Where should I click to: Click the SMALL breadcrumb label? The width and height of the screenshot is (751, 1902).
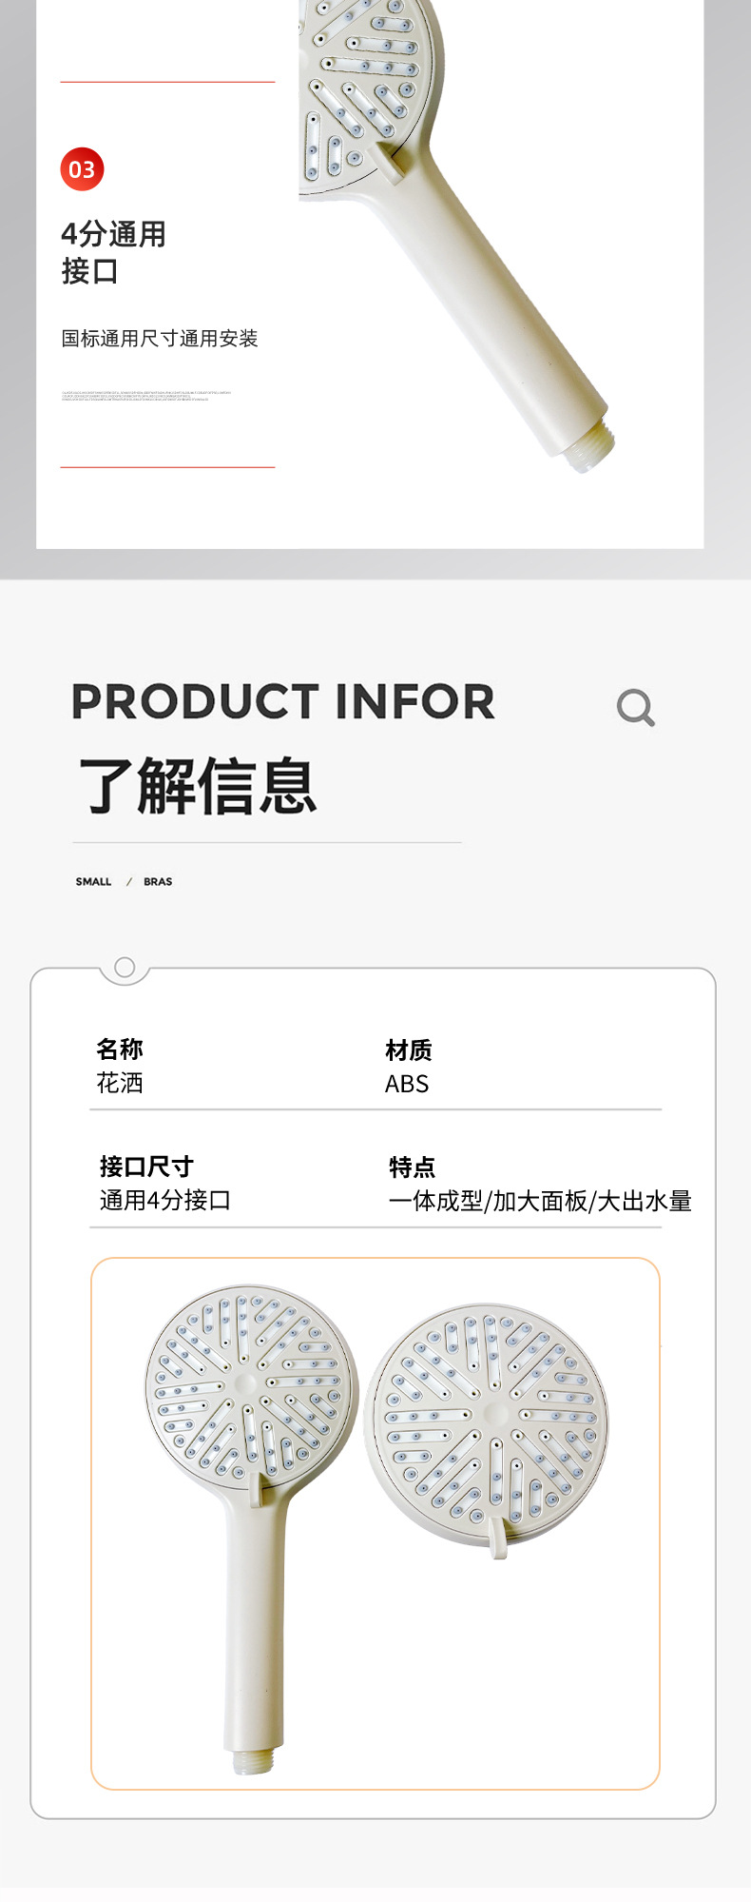tap(93, 882)
